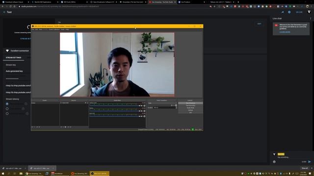314x176 pixels.
Task: Open the Fade scene transition dropdown
Action: pyautogui.click(x=162, y=103)
